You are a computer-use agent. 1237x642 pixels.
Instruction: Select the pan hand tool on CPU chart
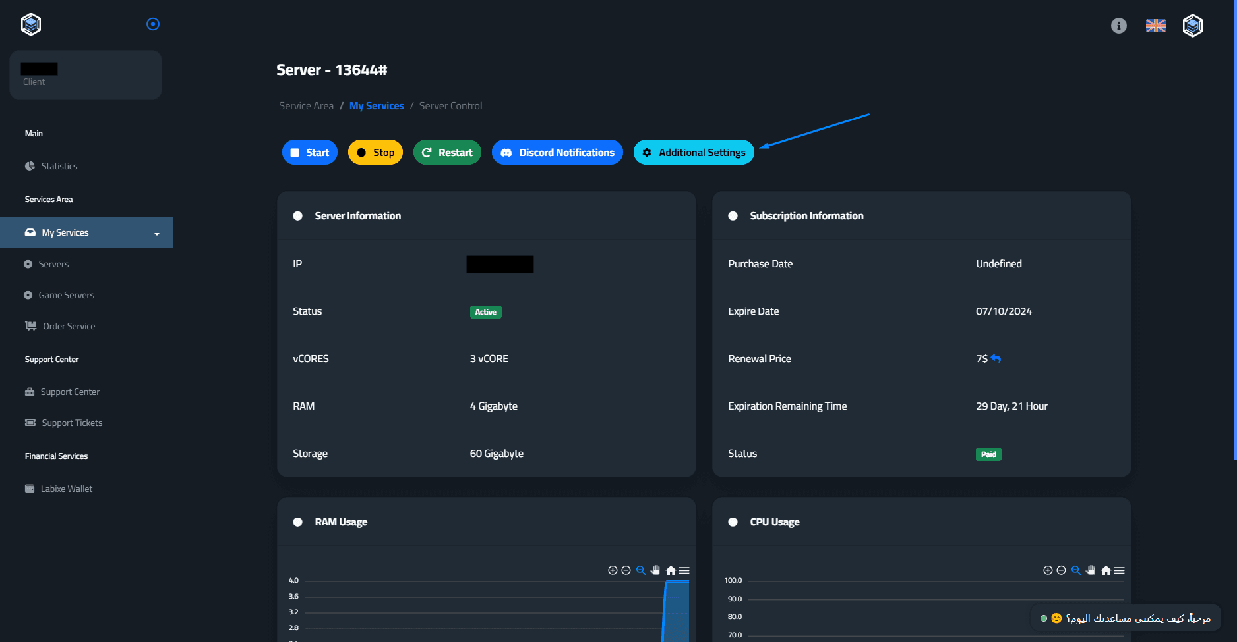tap(1091, 570)
